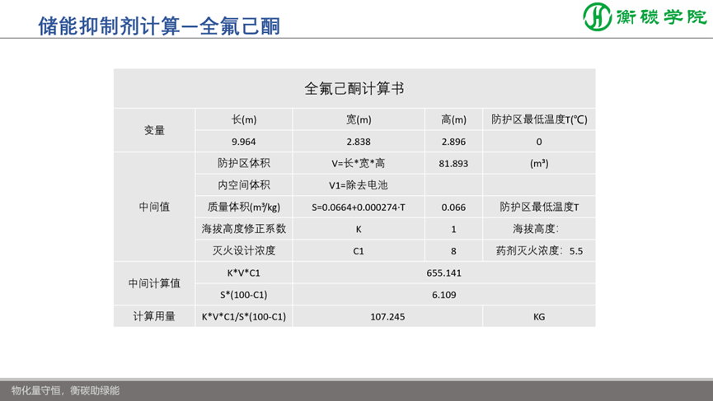The height and width of the screenshot is (401, 713).
Task: Select the 变量 row label cell
Action: click(x=154, y=130)
